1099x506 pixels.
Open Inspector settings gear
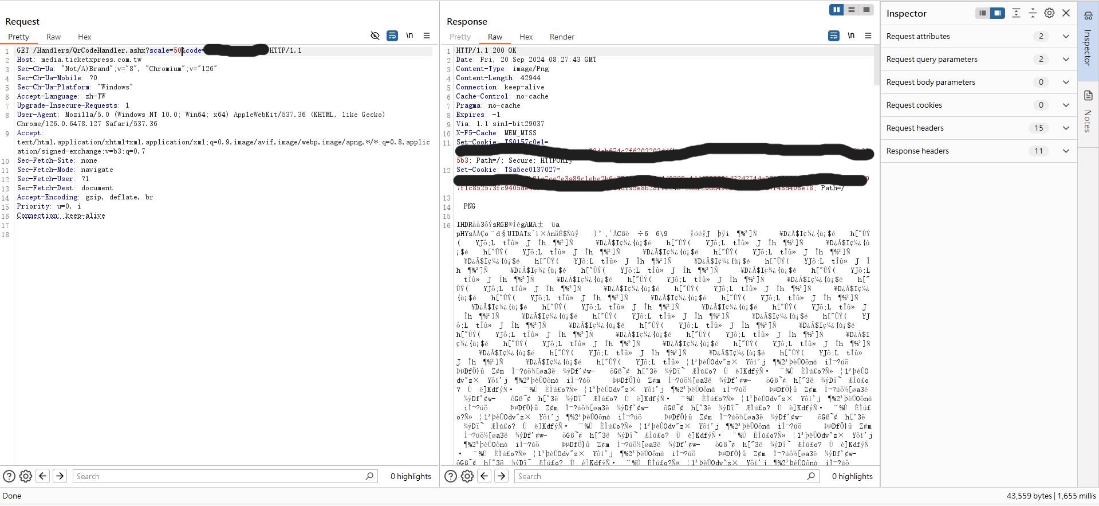click(x=1049, y=13)
